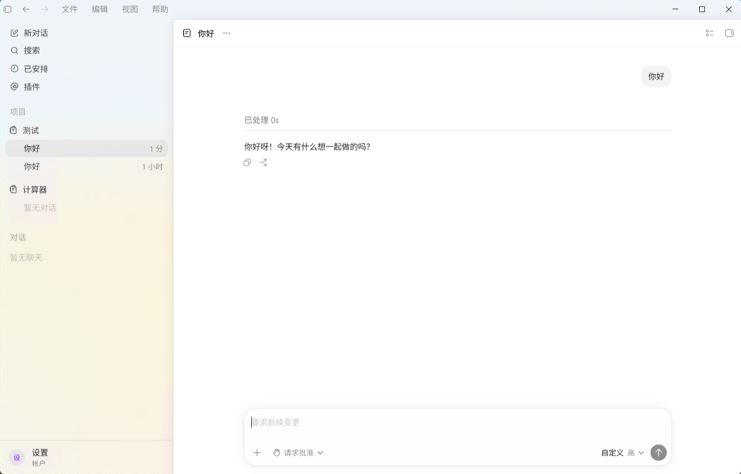Toggle the sidebar panel icon in title bar
The image size is (741, 474).
pyautogui.click(x=8, y=9)
